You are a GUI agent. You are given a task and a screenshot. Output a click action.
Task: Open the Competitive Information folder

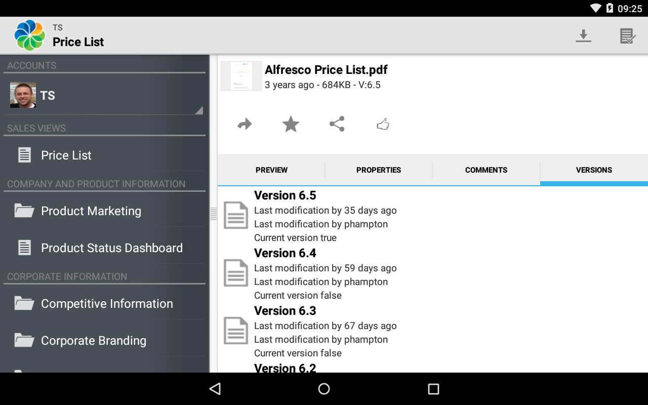(105, 304)
